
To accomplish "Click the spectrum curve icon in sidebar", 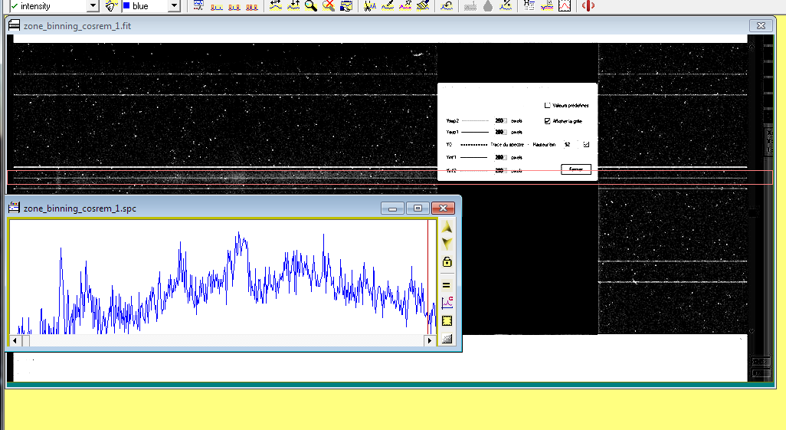I will (447, 303).
